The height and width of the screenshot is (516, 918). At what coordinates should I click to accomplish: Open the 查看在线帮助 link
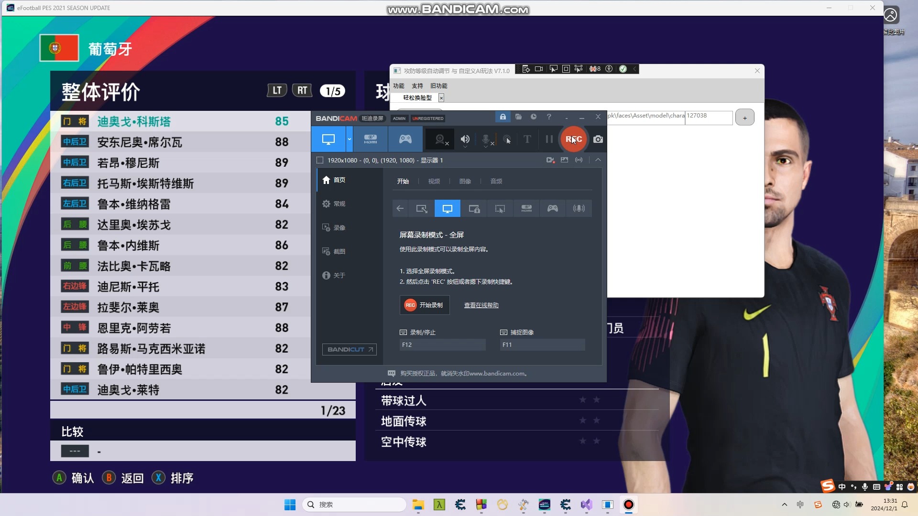click(x=481, y=305)
